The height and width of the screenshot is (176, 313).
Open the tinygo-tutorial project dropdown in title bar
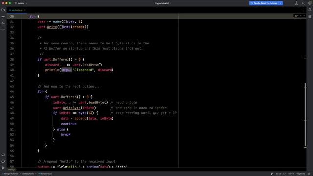tap(163, 3)
